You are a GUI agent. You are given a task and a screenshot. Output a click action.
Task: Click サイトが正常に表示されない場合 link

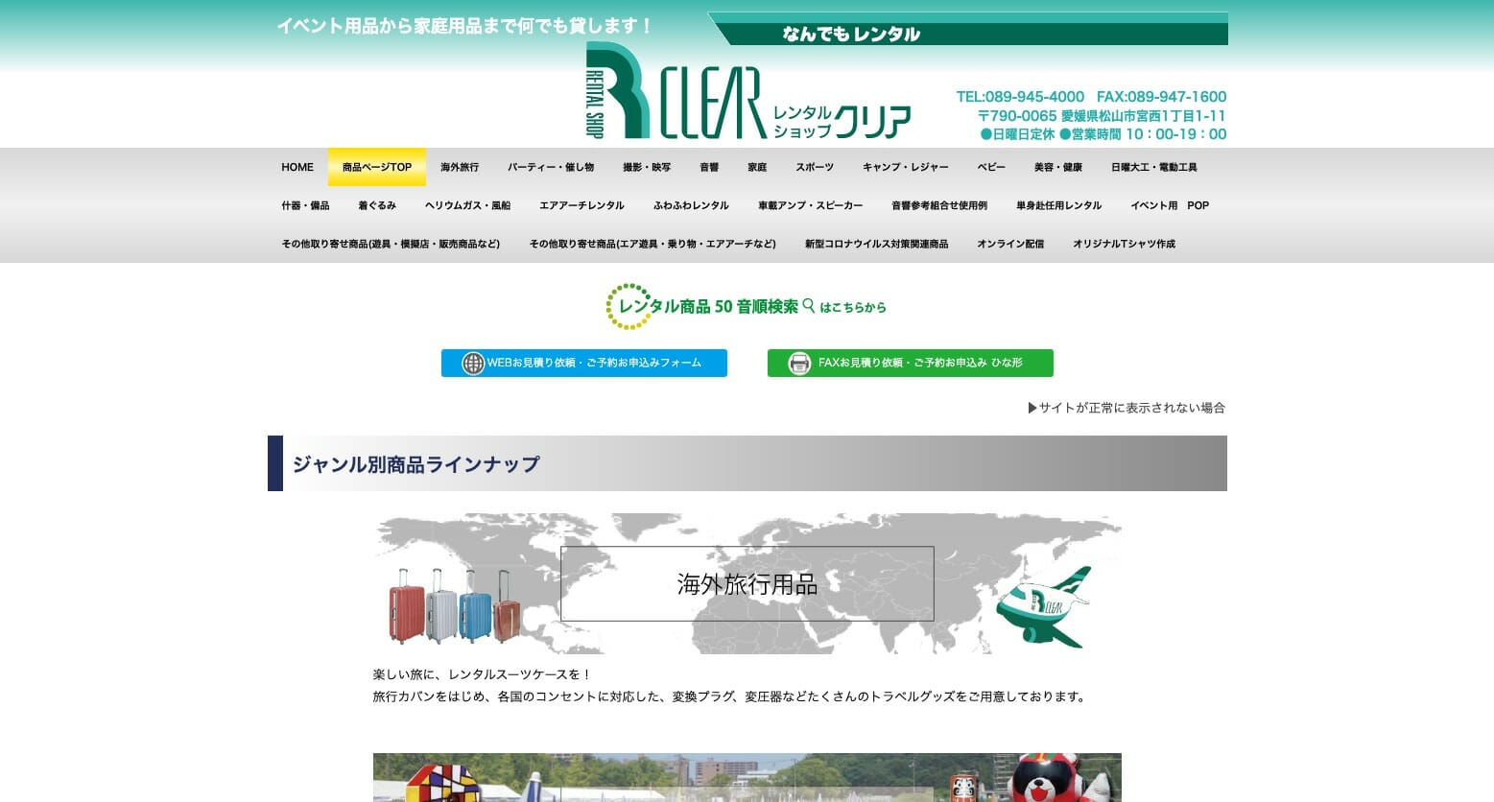[x=1126, y=408]
